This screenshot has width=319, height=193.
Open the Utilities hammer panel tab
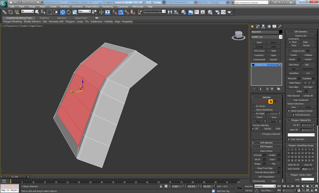(280, 26)
